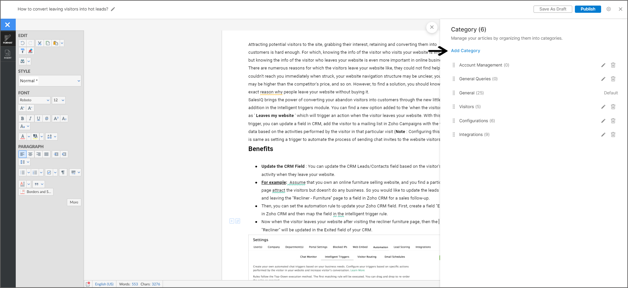Viewport: 628px width, 288px height.
Task: Apply numbered list
Action: click(x=35, y=173)
